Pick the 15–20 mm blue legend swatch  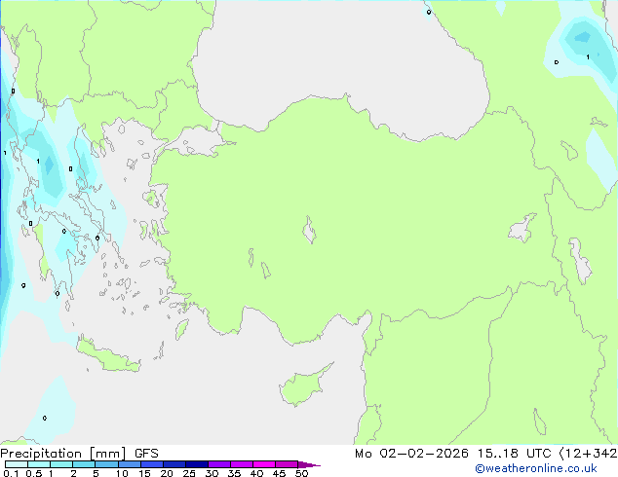point(152,464)
